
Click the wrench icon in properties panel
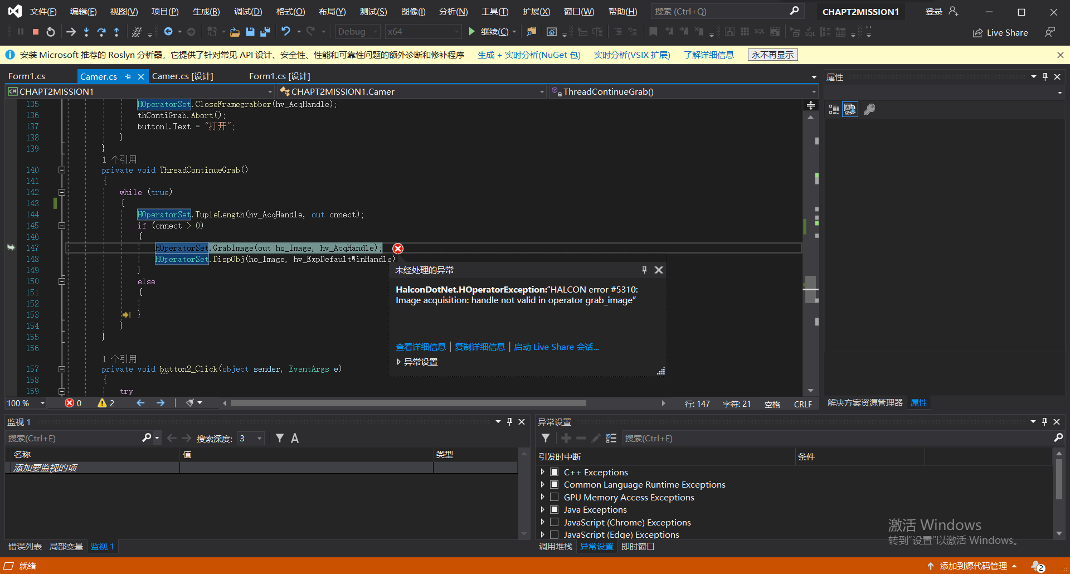869,109
